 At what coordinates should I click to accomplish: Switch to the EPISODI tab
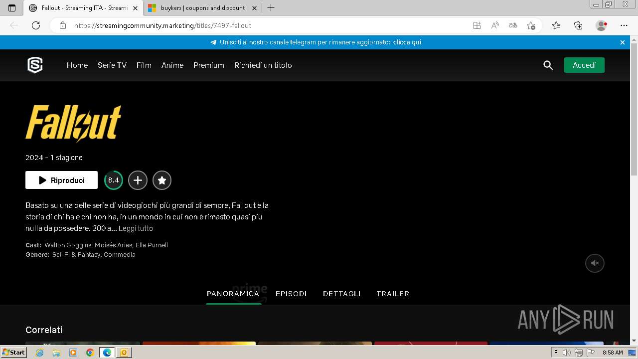coord(291,294)
